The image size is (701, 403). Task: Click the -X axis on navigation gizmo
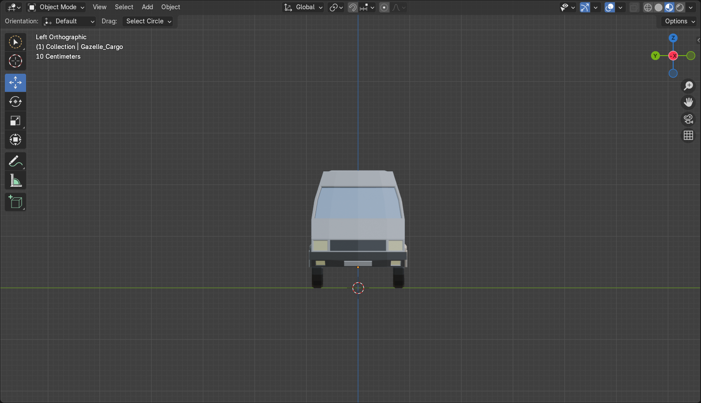pos(673,56)
